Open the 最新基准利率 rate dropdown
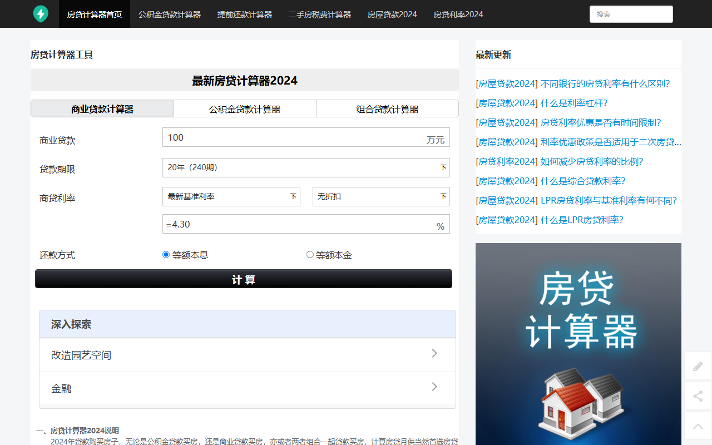Viewport: 712px width, 445px height. point(231,196)
